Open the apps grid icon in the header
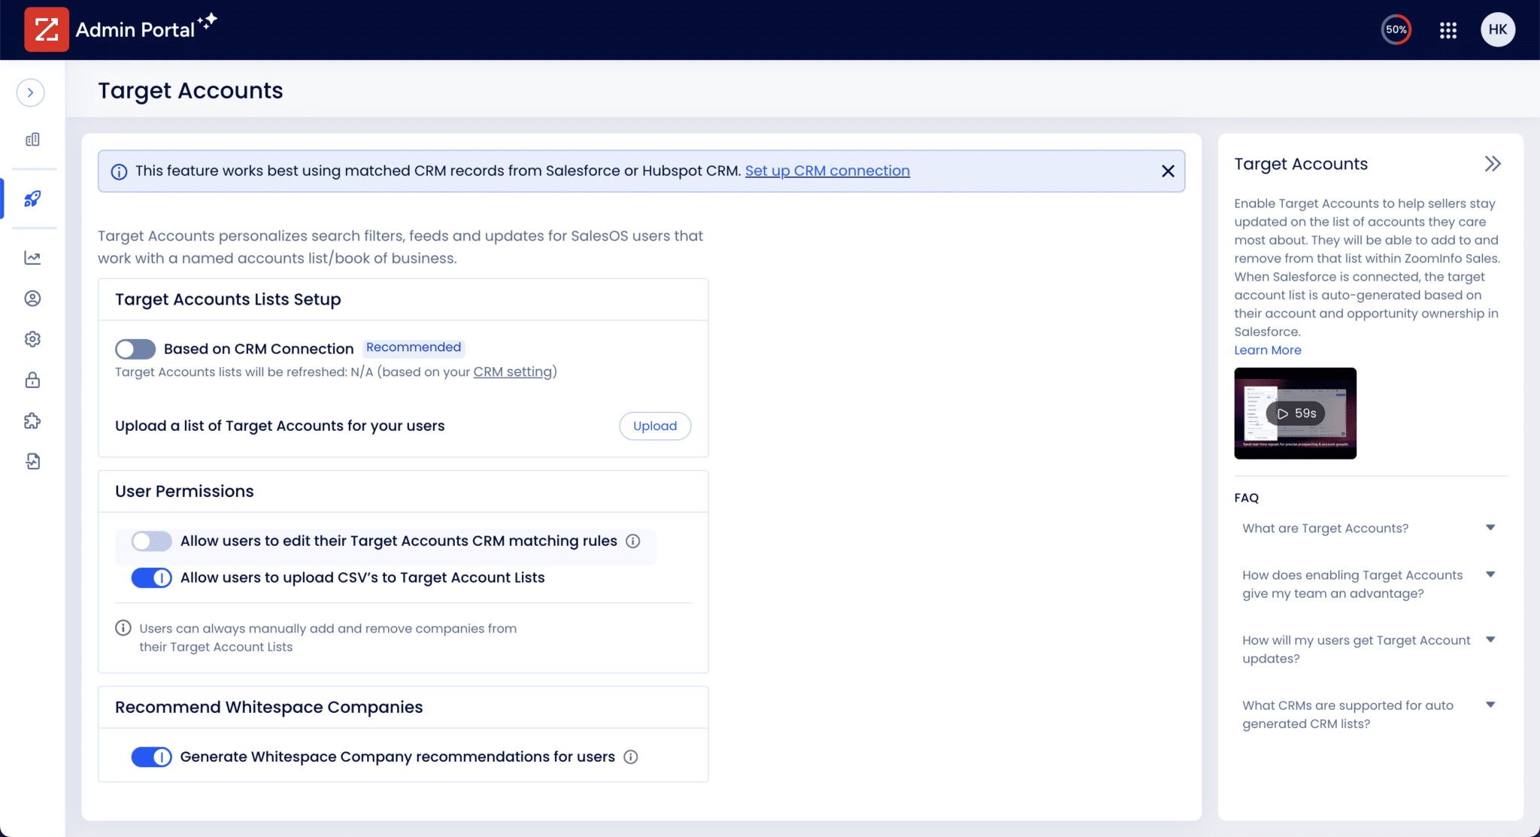This screenshot has width=1540, height=837. (1448, 29)
